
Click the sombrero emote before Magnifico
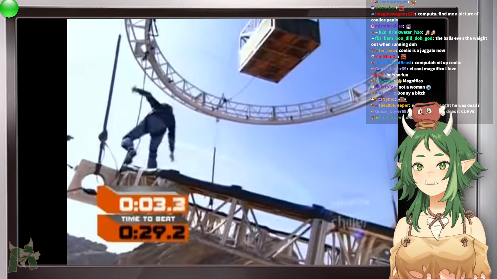click(400, 81)
